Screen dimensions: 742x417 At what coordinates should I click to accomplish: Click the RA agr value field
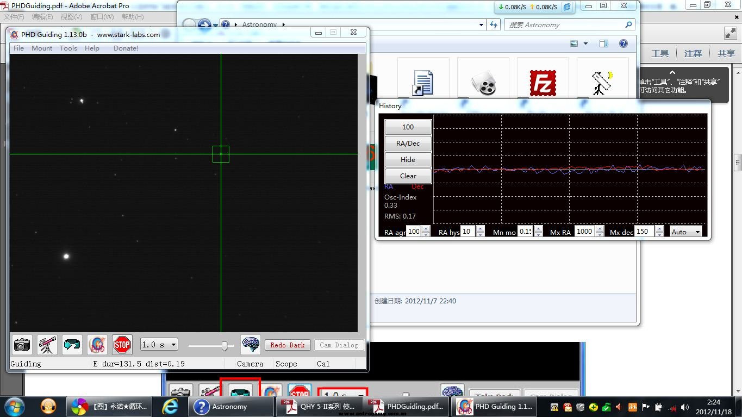pyautogui.click(x=414, y=232)
